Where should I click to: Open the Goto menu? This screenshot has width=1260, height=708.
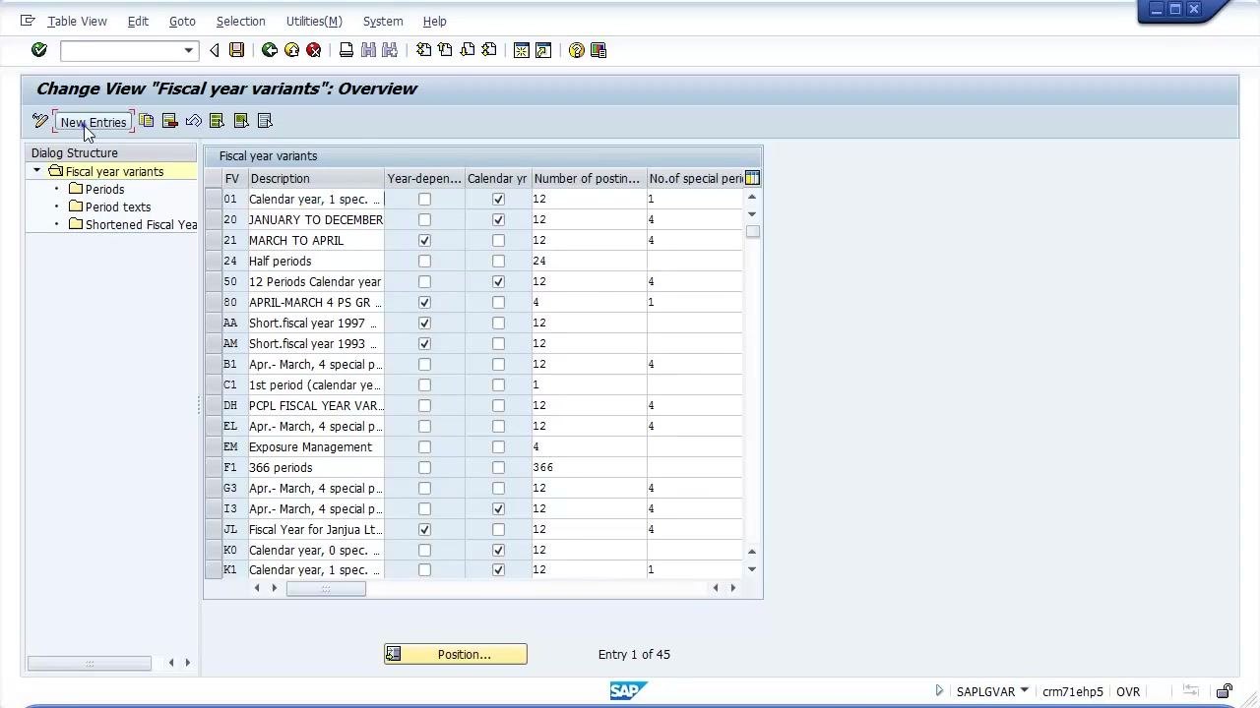182,21
